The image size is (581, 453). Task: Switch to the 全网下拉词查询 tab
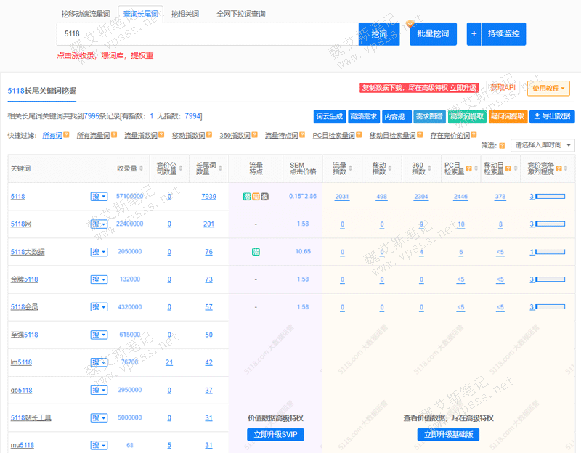(240, 14)
